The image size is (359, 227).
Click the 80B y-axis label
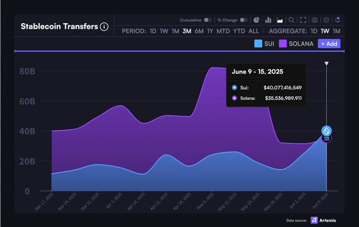27,71
